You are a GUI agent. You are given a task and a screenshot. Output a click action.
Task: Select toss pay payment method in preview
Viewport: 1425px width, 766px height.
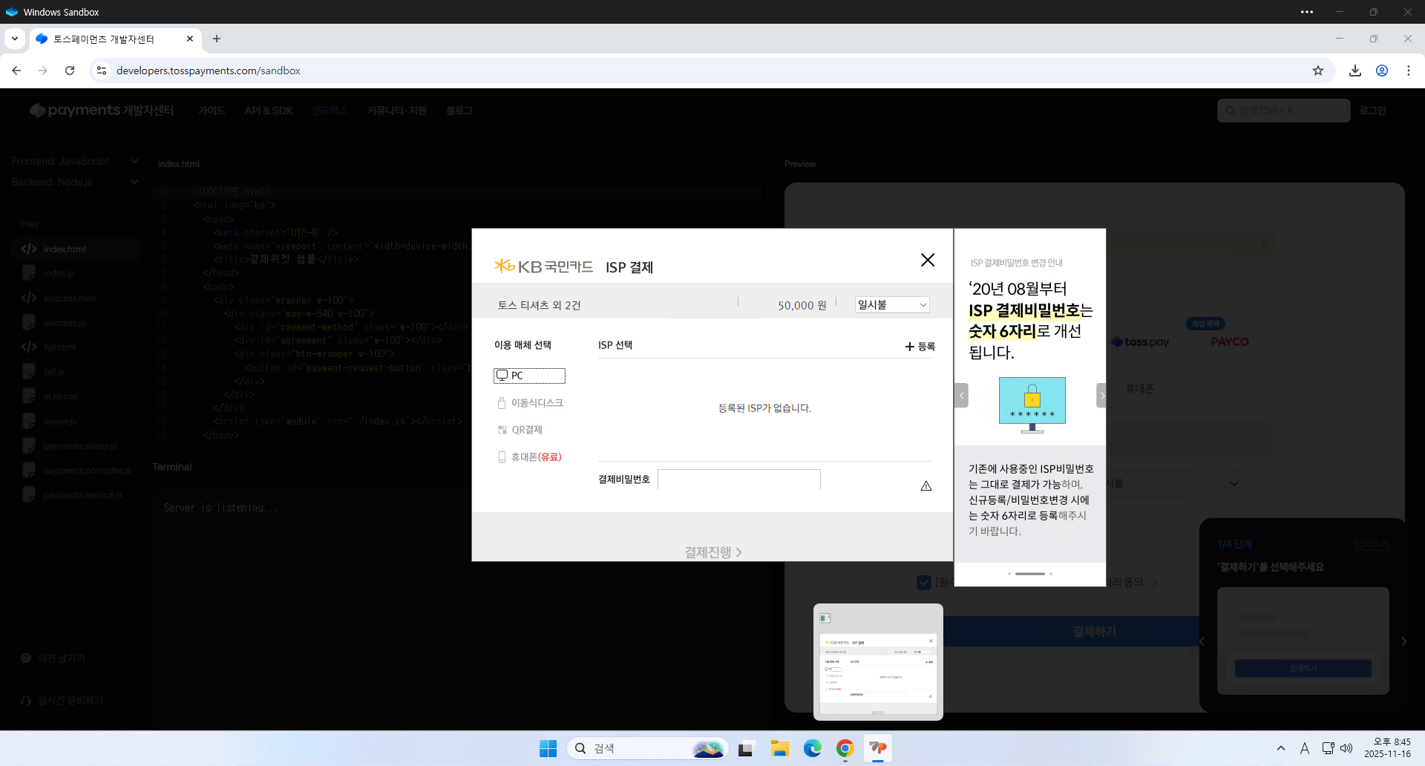tap(1141, 342)
